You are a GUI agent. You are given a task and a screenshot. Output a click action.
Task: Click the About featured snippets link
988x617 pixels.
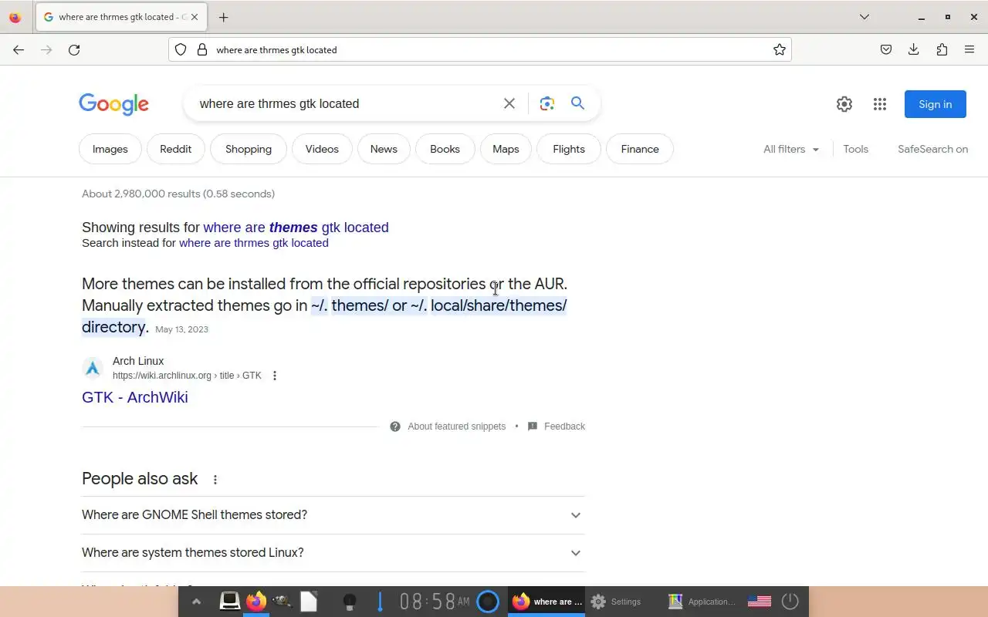pos(456,427)
